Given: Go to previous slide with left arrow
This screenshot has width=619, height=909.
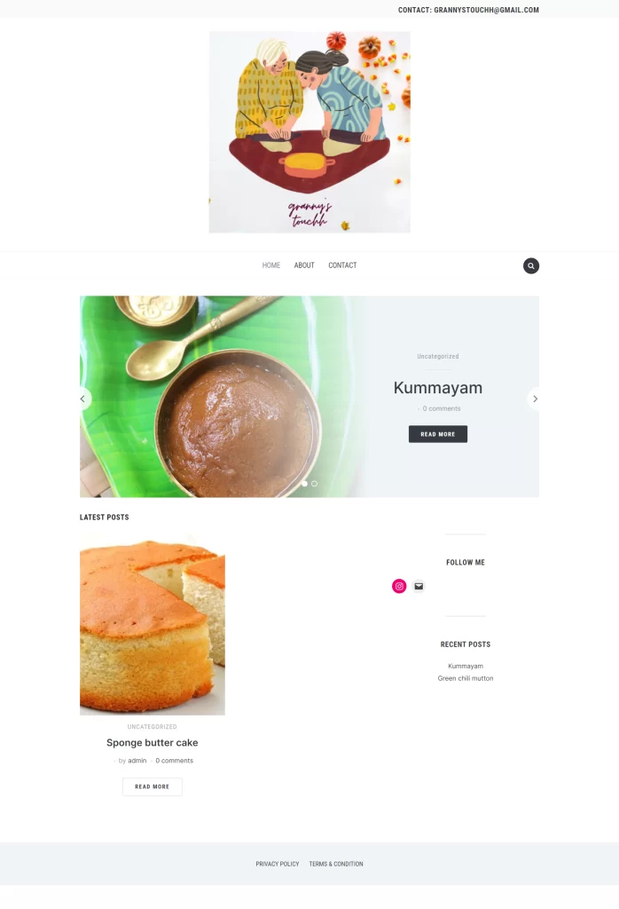Looking at the screenshot, I should 83,399.
